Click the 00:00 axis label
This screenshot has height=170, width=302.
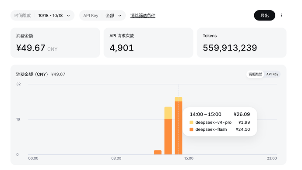coord(33,158)
